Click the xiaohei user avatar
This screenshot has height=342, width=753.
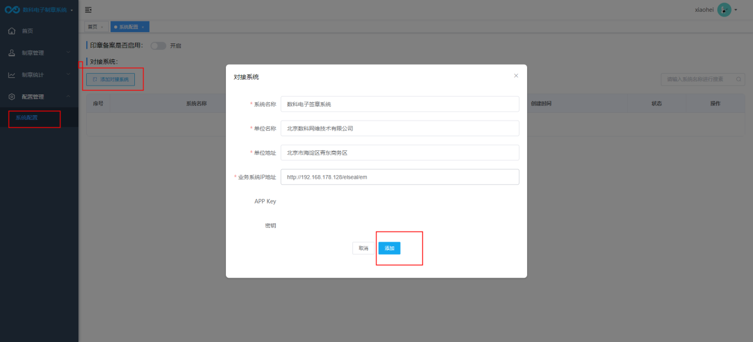tap(724, 10)
